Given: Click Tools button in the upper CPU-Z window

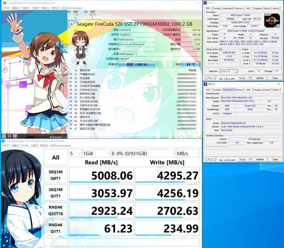Looking at the screenshot, I should pos(242,78).
